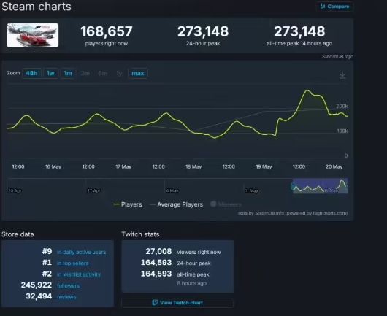
Task: Click the 20 May axis label
Action: coord(334,166)
